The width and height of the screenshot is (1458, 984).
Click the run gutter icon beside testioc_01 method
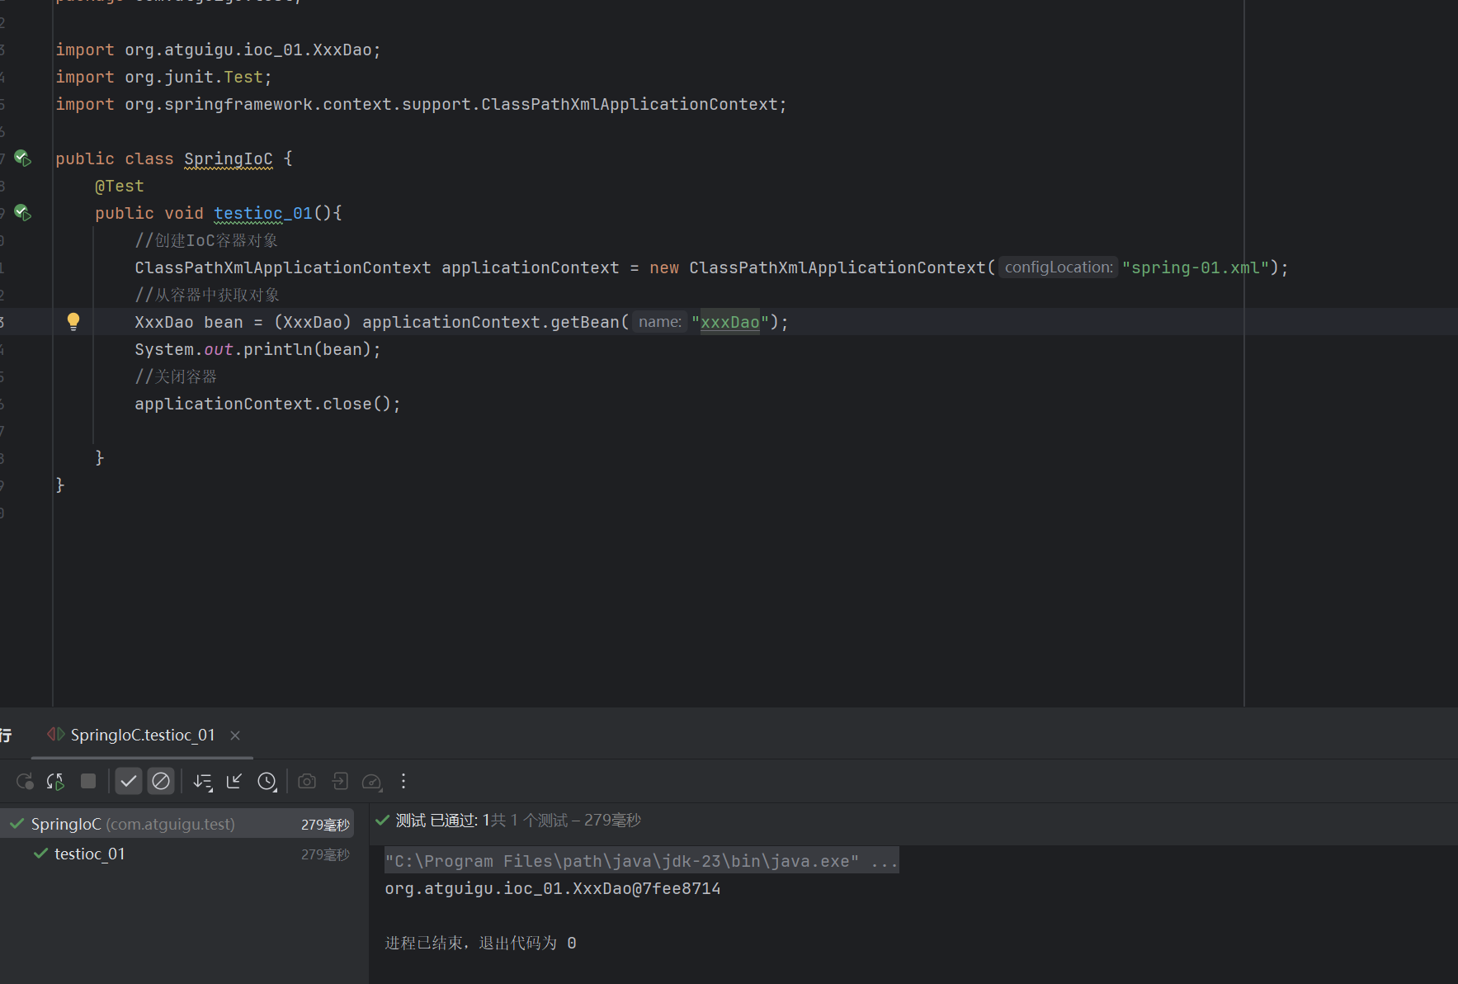pos(22,213)
